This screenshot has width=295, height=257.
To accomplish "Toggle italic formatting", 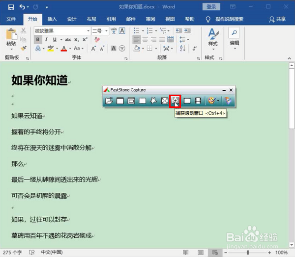I will [46, 39].
